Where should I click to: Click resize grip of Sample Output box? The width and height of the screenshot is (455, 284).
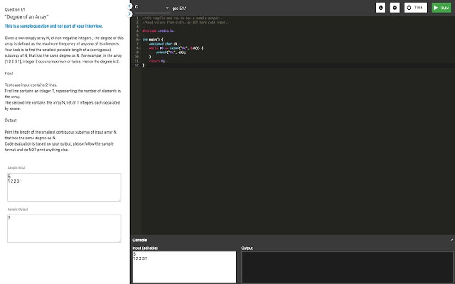(119, 241)
